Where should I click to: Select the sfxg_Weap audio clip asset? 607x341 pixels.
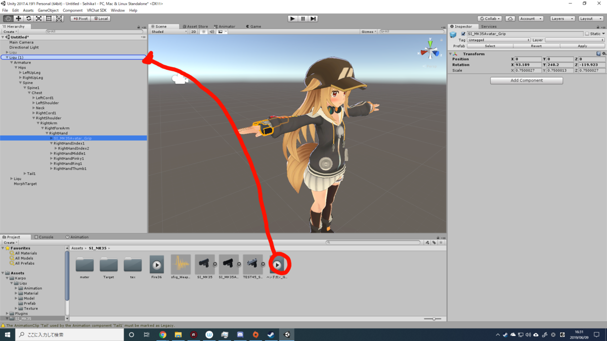coord(181,267)
